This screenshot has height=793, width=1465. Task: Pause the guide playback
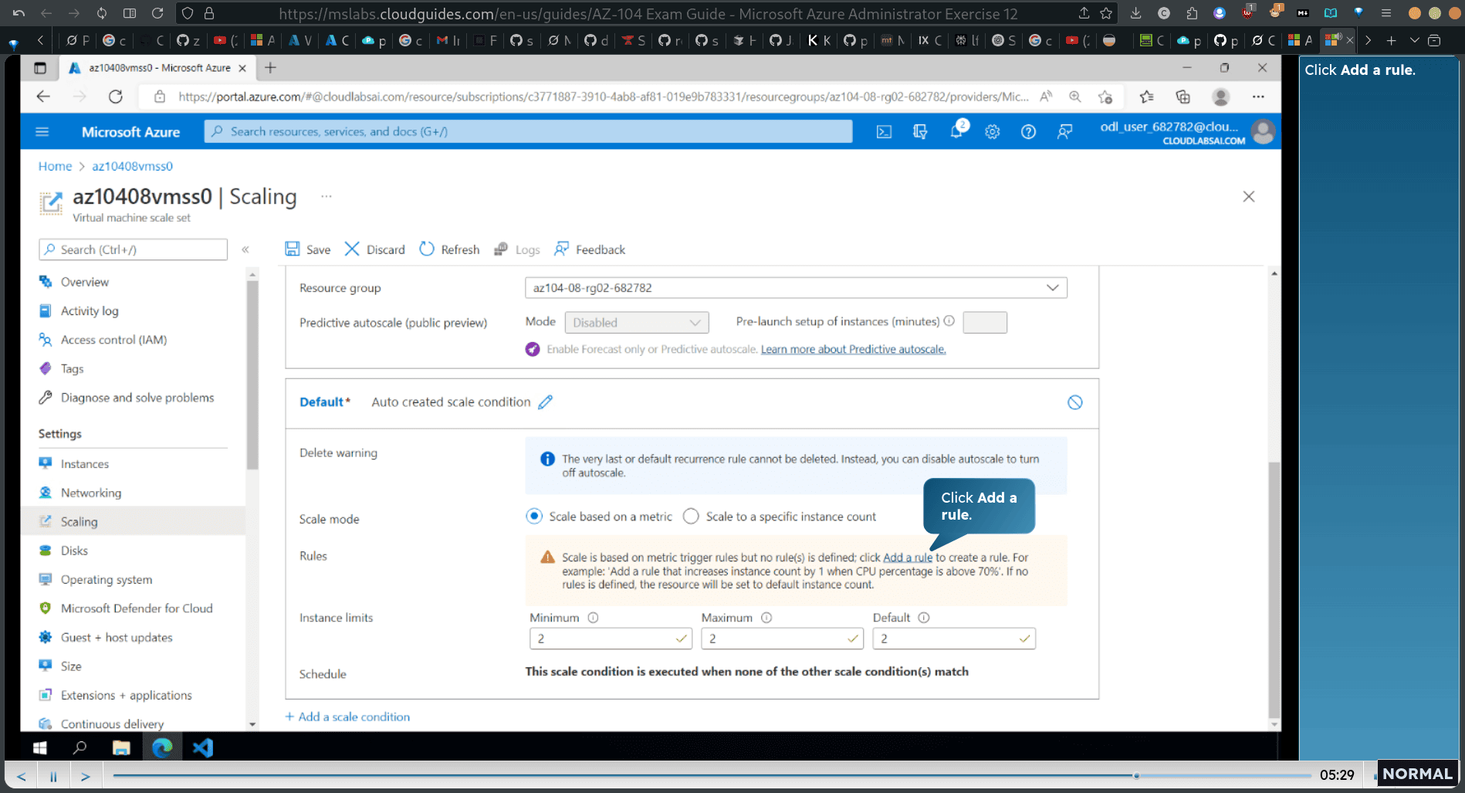53,776
